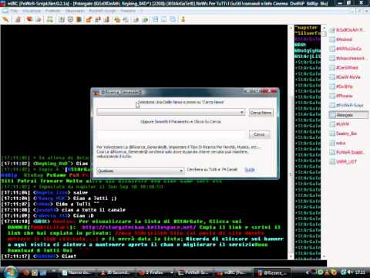Open the Finestra menu

click(x=128, y=11)
